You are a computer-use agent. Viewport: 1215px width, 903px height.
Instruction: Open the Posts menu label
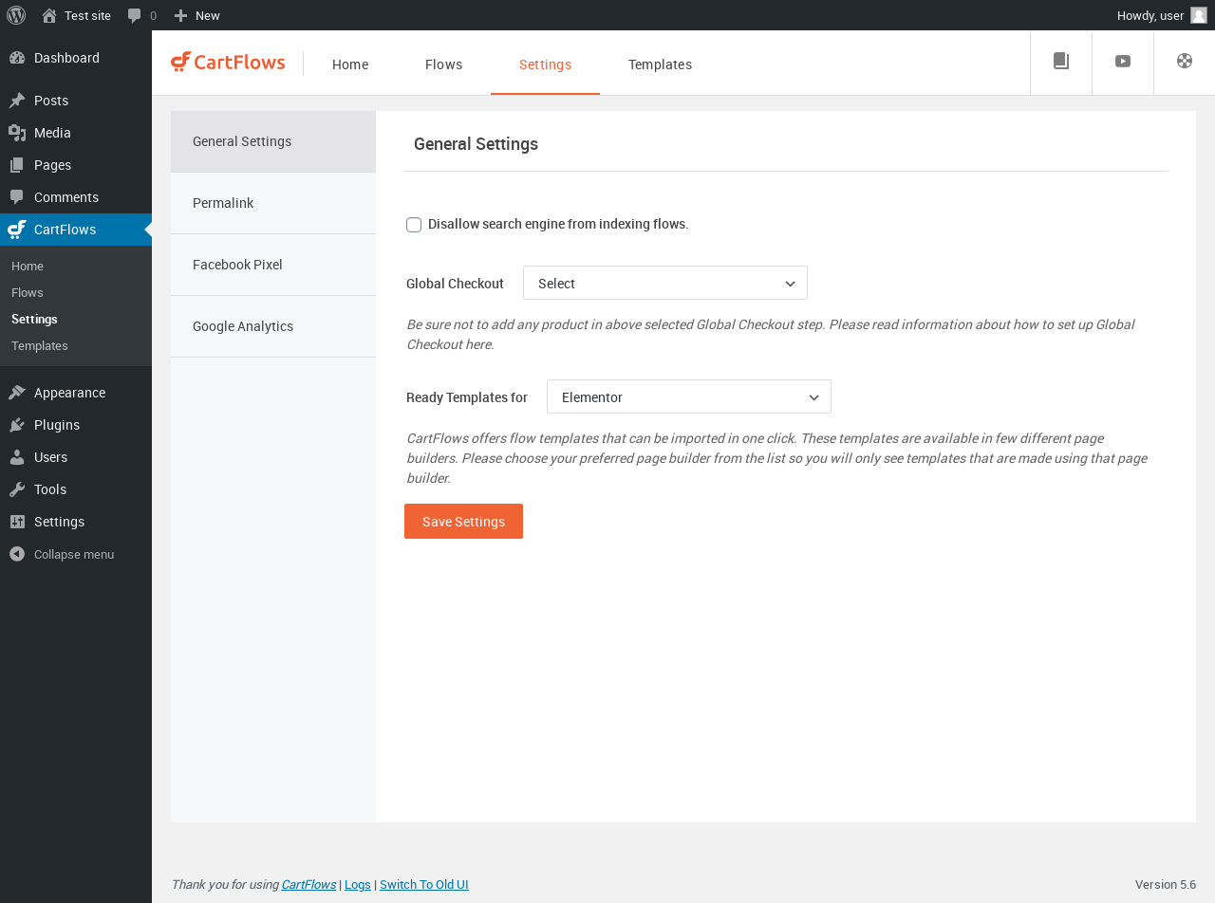click(x=51, y=101)
